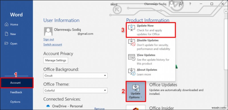Click Olanrewaju Sodiq name under User Information
This screenshot has width=228, height=110.
pyautogui.click(x=68, y=30)
